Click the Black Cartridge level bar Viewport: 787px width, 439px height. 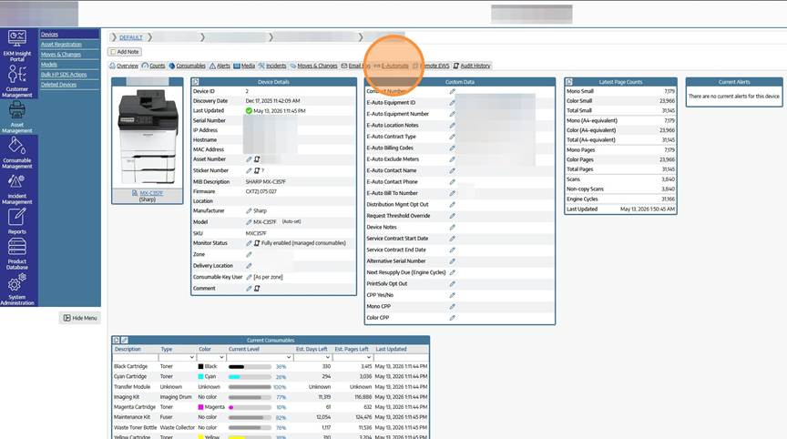(x=250, y=367)
